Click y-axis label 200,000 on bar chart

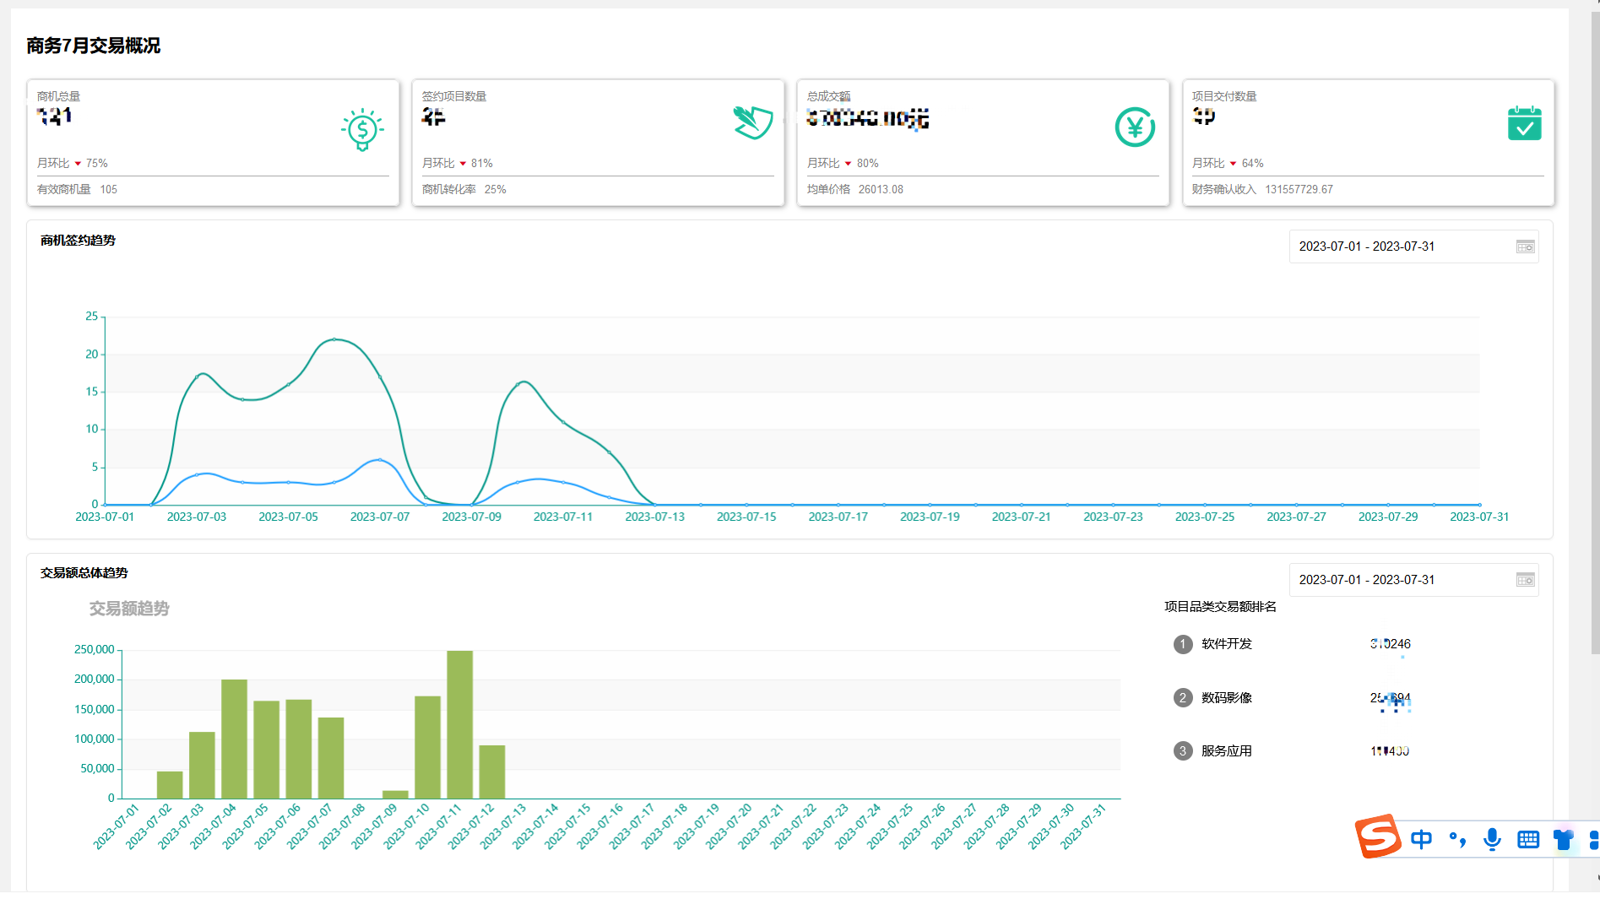(x=95, y=680)
